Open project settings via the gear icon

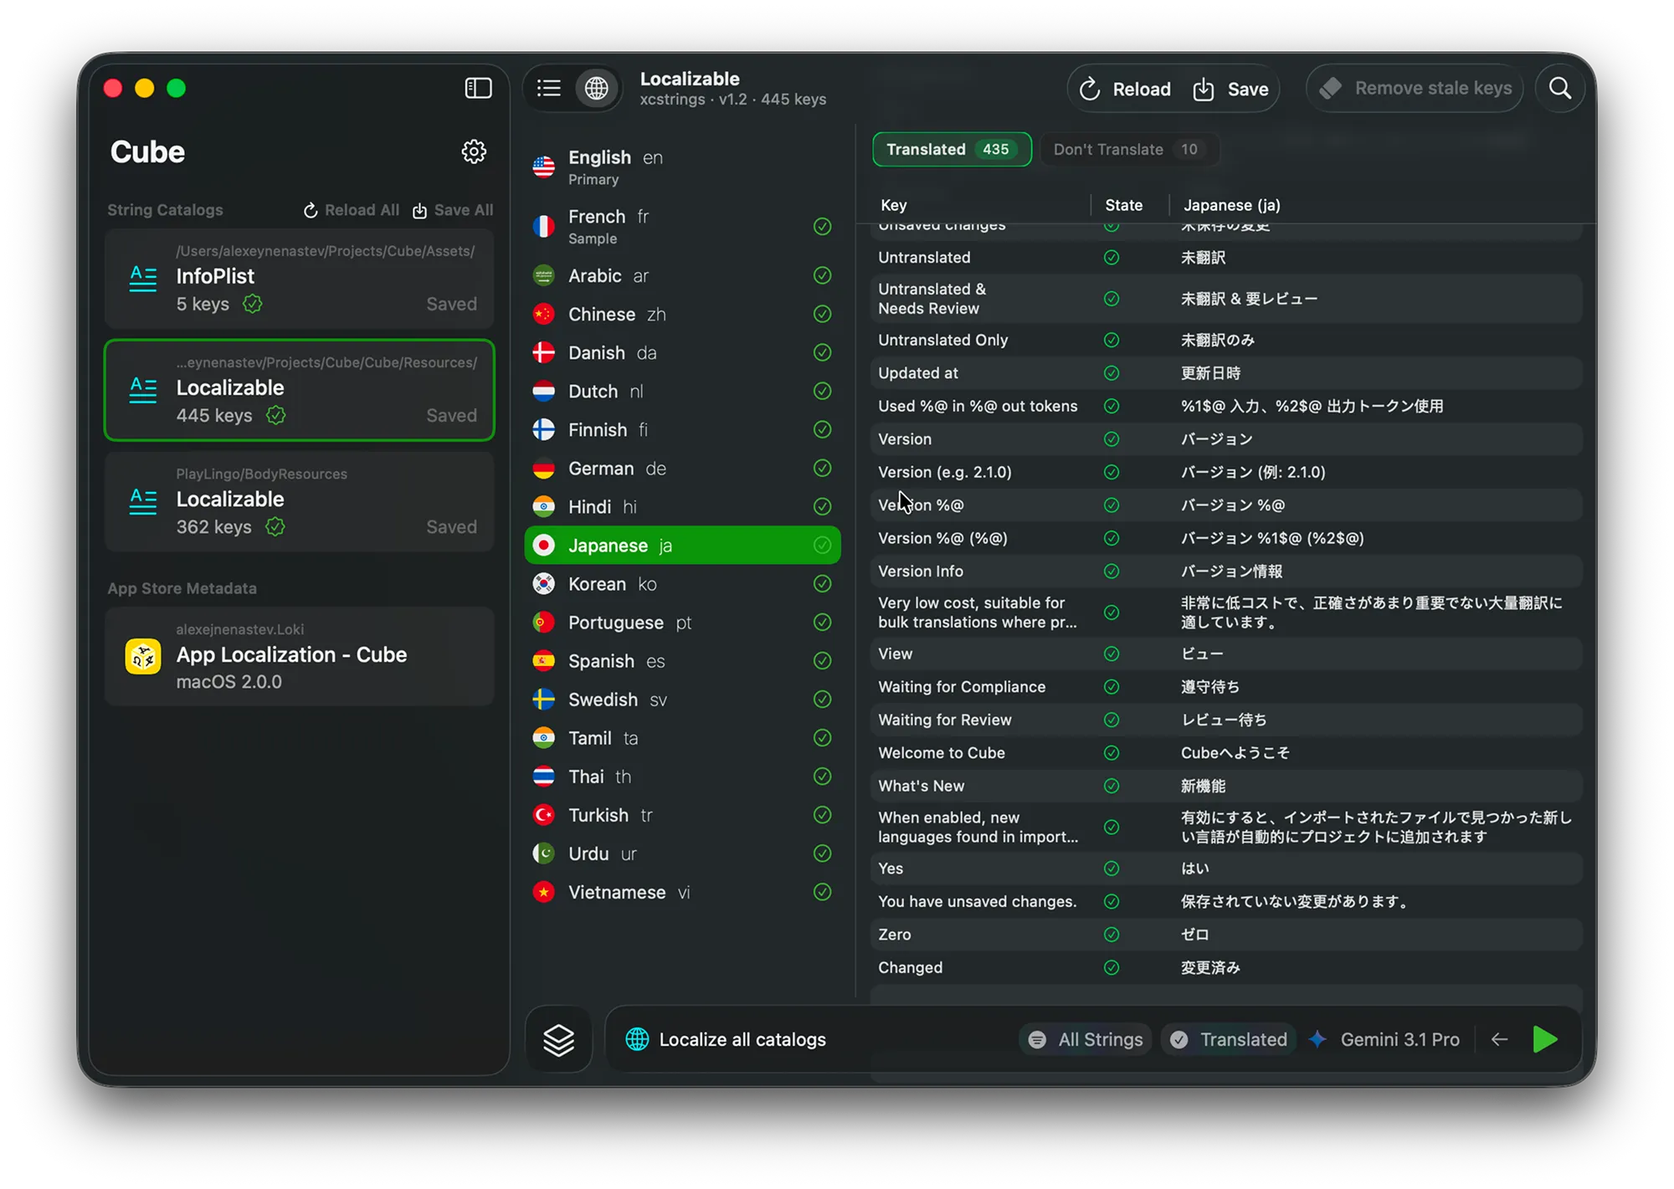pyautogui.click(x=474, y=151)
